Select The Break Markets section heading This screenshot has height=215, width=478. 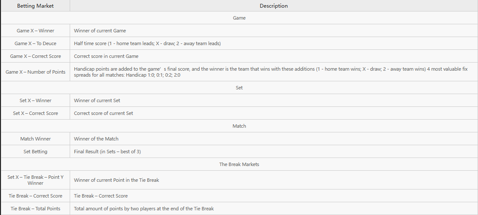point(239,164)
